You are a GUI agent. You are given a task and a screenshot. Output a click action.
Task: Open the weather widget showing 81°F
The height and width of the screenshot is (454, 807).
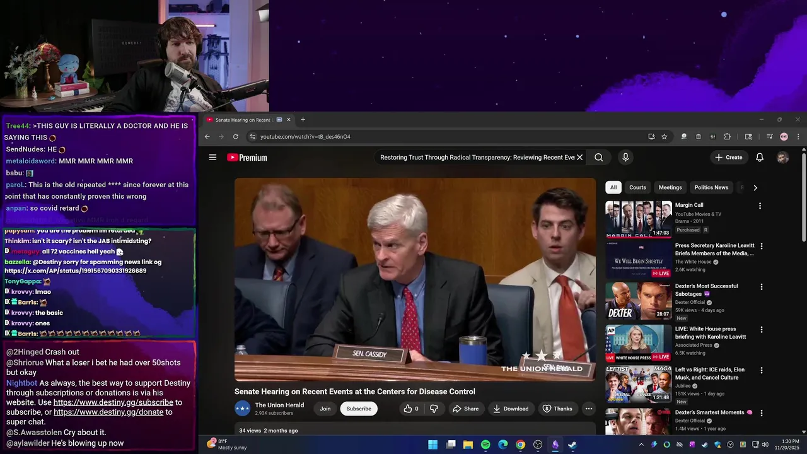(x=227, y=445)
